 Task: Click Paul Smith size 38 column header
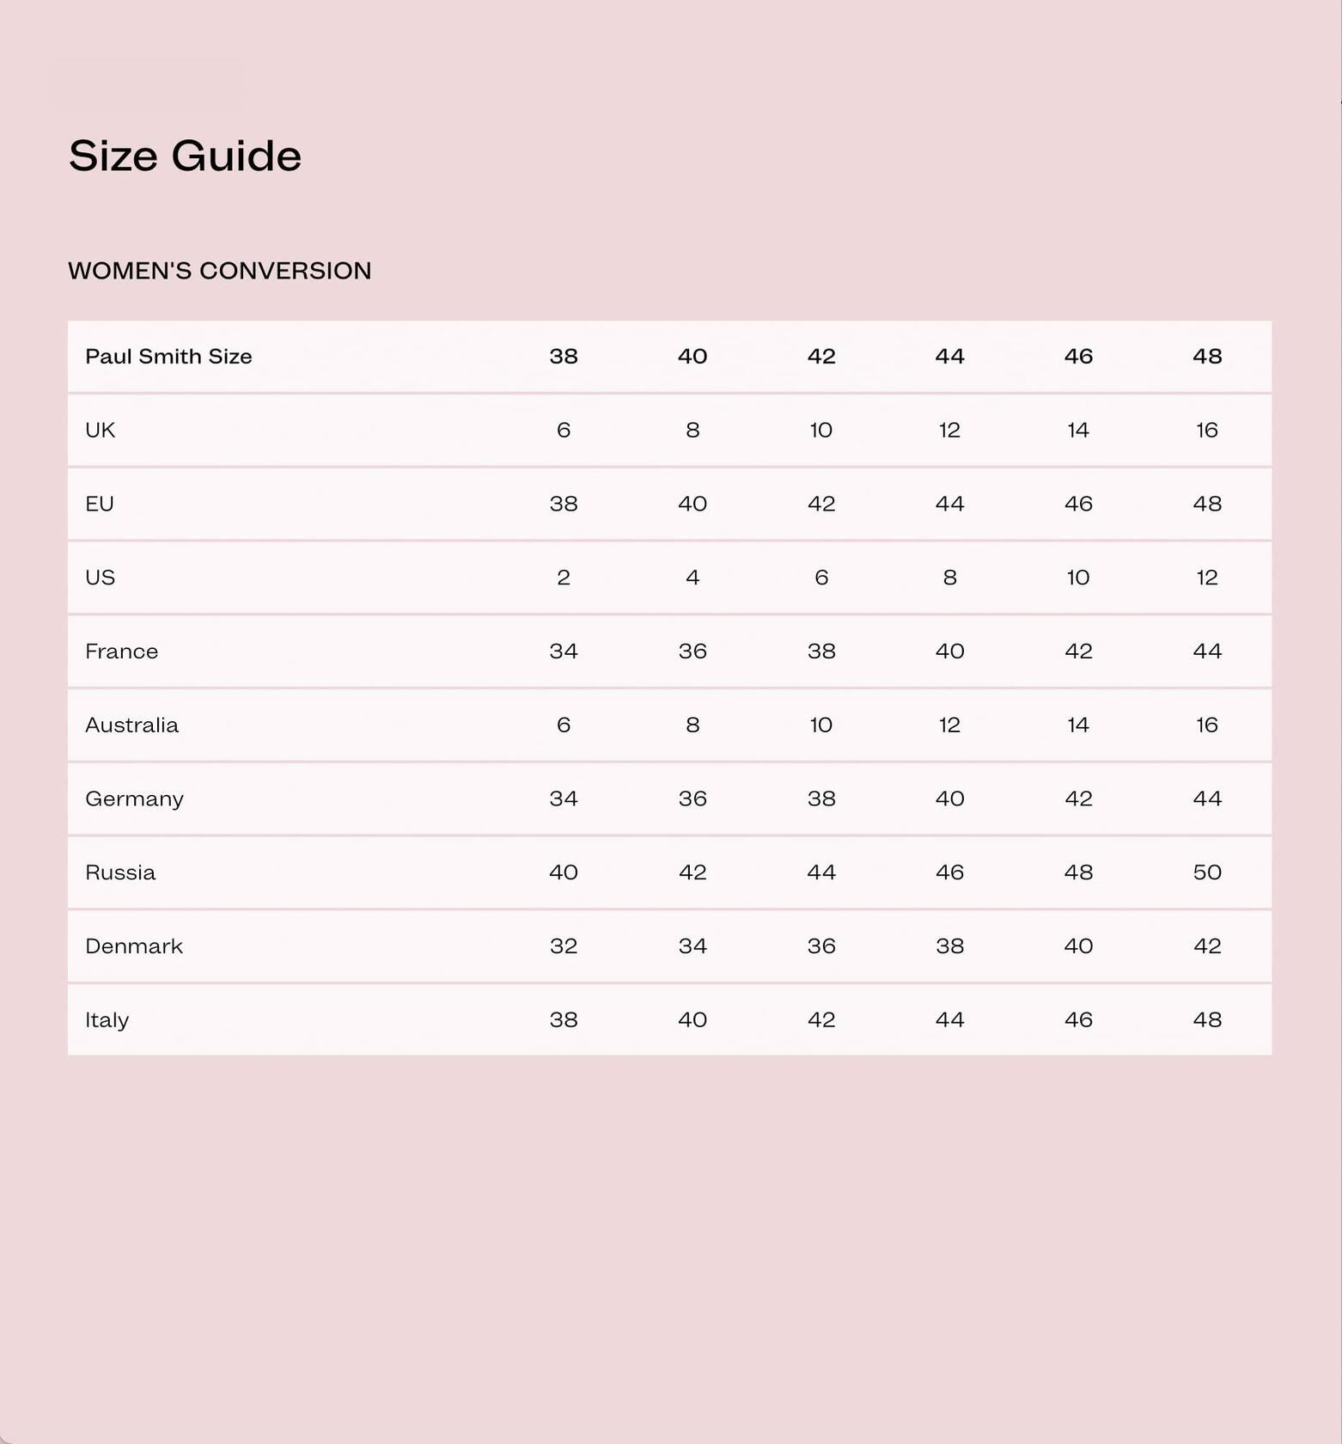point(564,357)
